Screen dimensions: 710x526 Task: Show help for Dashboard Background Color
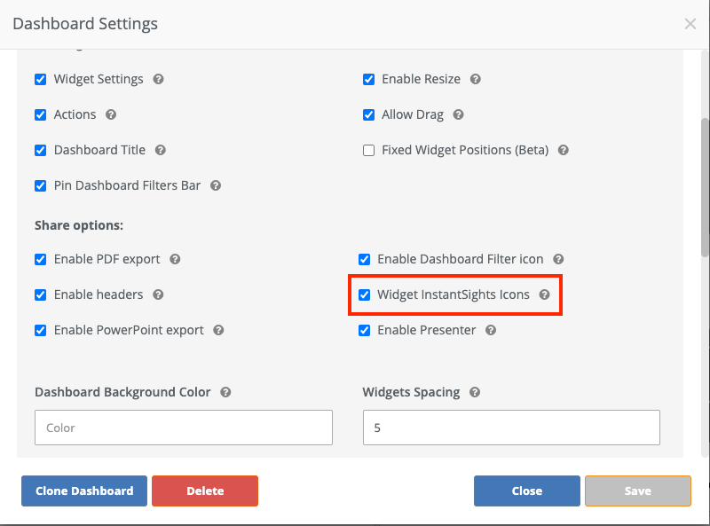[226, 392]
